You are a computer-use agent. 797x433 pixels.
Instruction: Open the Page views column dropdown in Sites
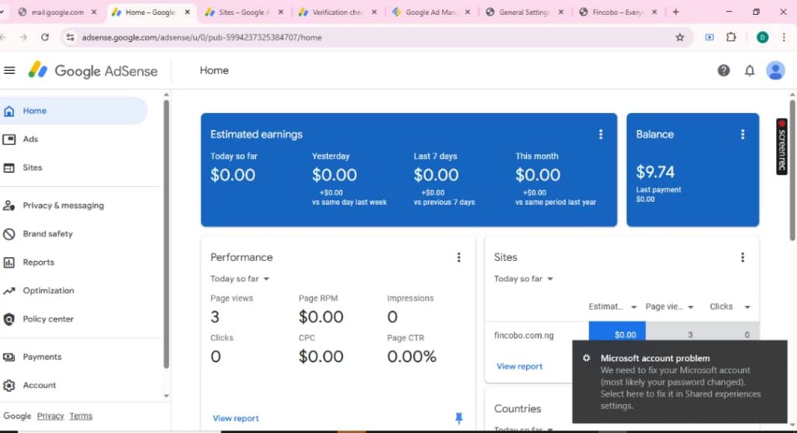pyautogui.click(x=669, y=307)
